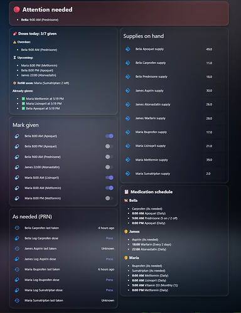Open Bella Carprofen supply value 11.0
Viewport: 241px width, 313px height.
point(209,63)
